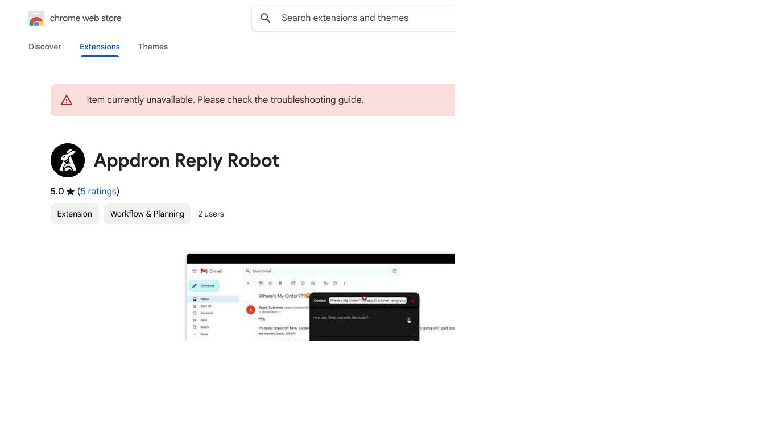Screen dimensions: 769x432
Task: Click the magnifying glass search icon
Action: (266, 18)
